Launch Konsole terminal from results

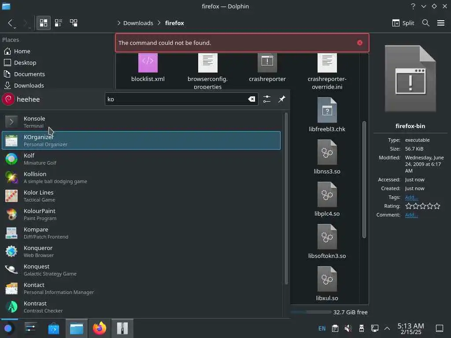coord(141,122)
